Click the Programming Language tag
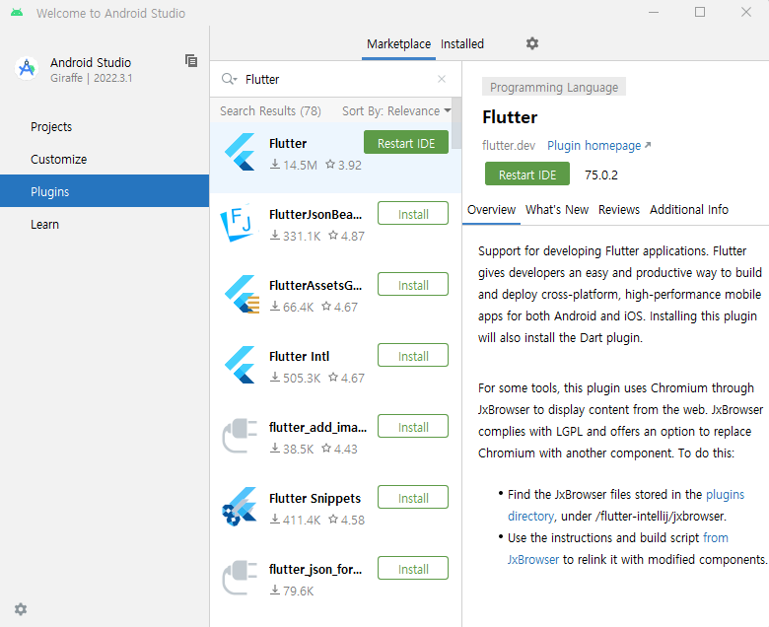 [554, 88]
